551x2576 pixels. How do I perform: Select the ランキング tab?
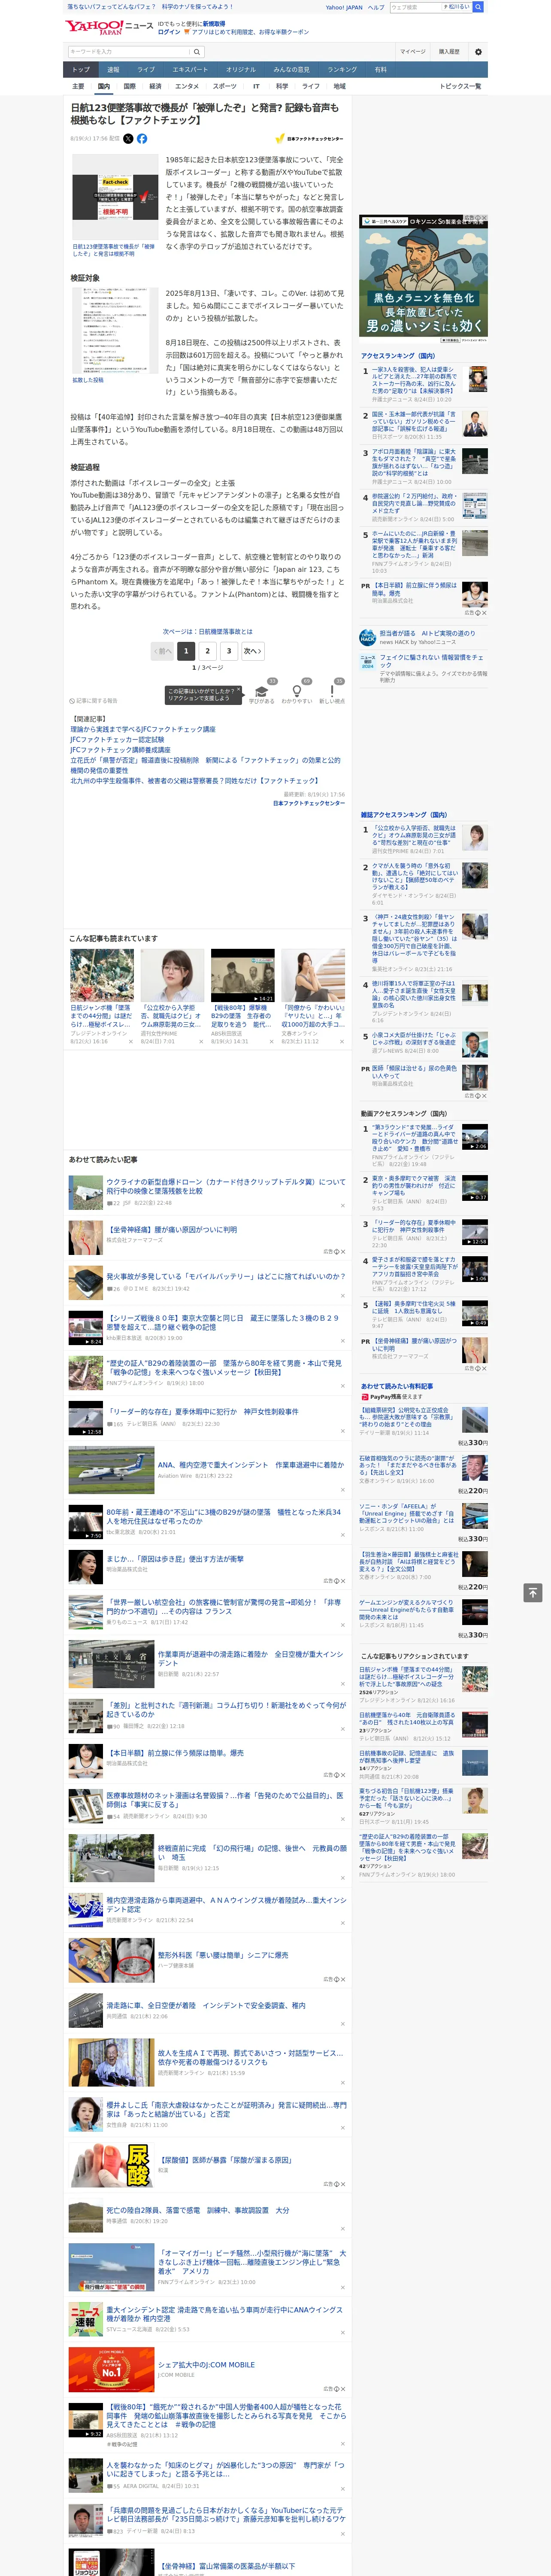pos(342,70)
